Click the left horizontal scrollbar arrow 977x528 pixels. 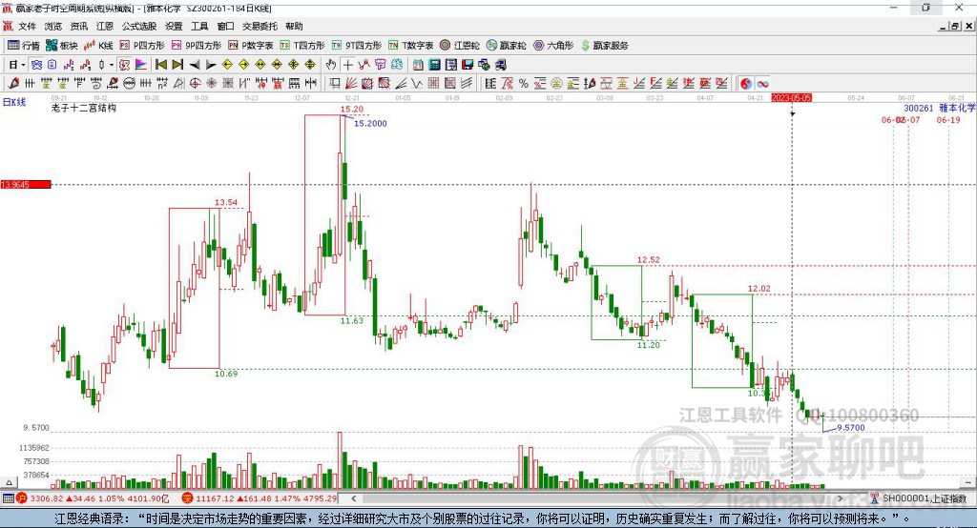[x=353, y=498]
